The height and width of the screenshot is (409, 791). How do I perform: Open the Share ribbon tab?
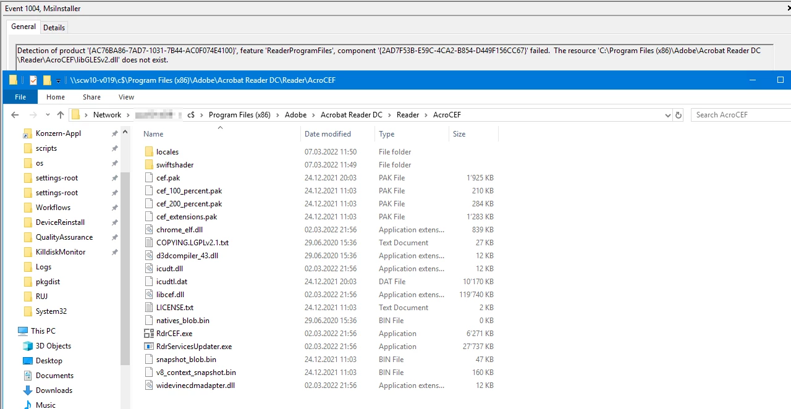[91, 97]
